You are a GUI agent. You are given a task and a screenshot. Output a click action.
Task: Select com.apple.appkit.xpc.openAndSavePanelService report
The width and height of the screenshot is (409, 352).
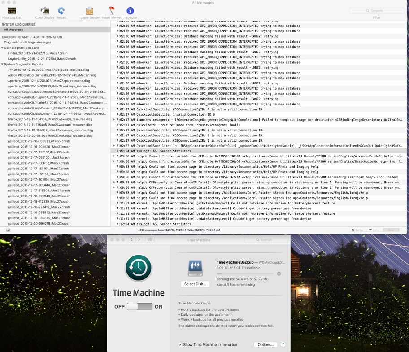pos(57,92)
